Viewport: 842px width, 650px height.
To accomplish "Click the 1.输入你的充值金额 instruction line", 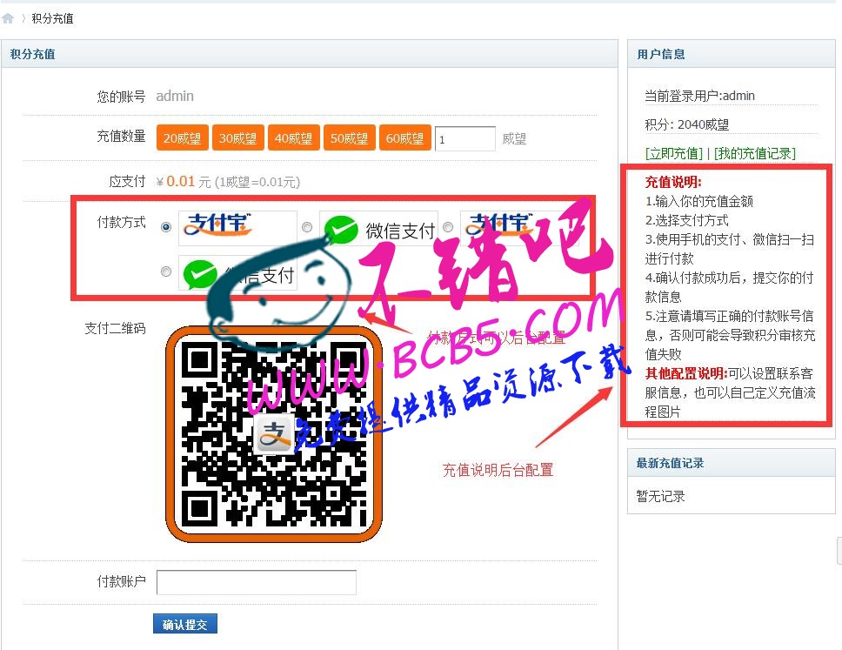I will coord(699,202).
